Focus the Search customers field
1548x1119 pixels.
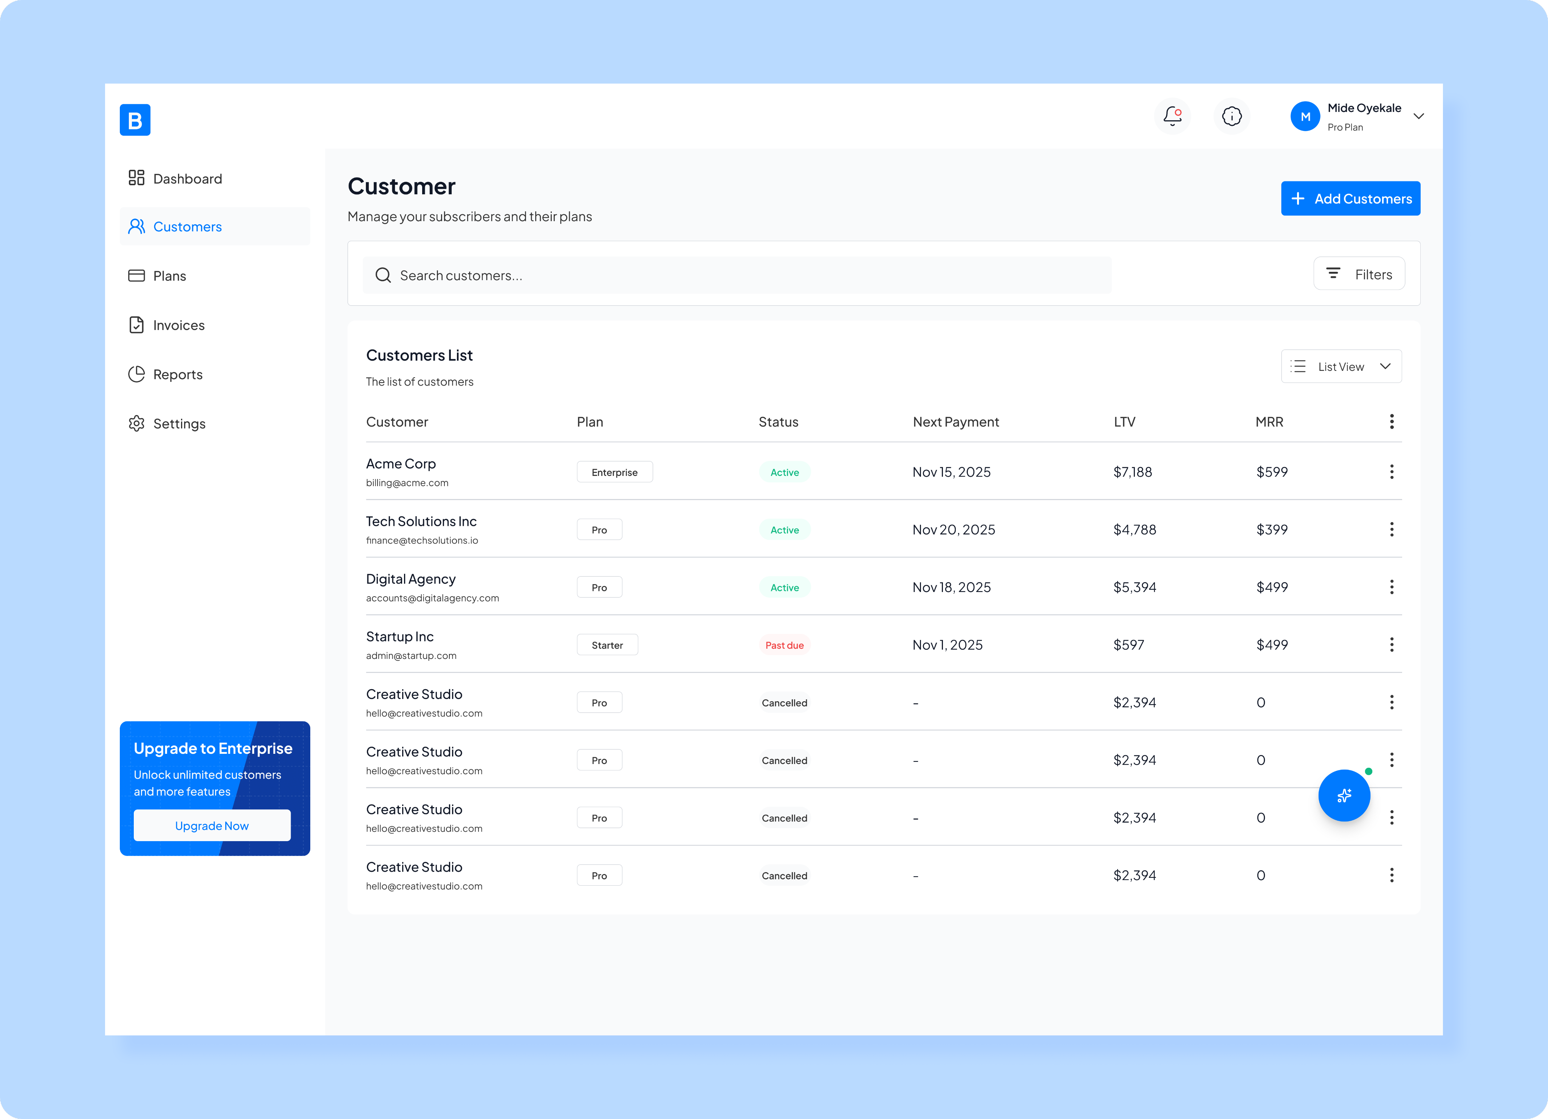click(737, 275)
